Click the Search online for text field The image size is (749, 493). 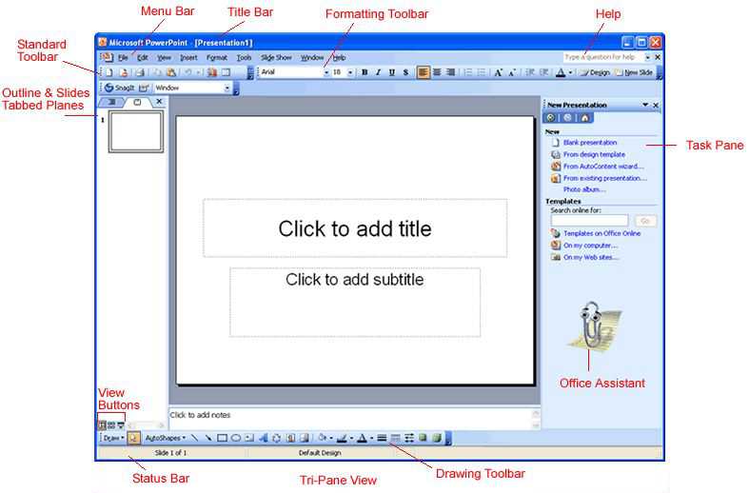pyautogui.click(x=589, y=221)
